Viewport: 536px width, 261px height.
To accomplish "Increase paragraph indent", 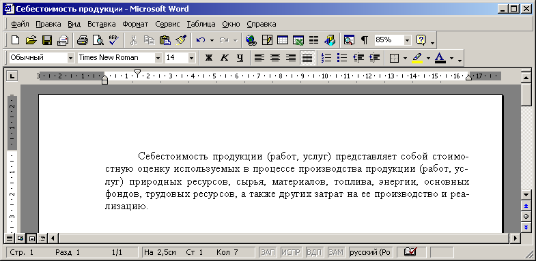I will pos(374,58).
